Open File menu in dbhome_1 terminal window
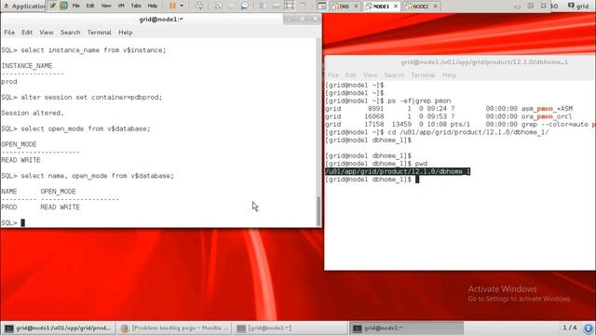The width and height of the screenshot is (596, 335). pos(333,75)
